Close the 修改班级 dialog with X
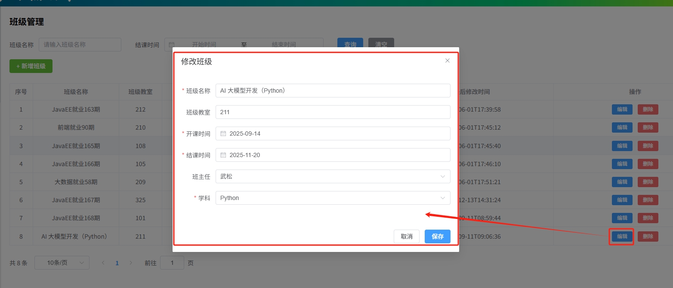 [447, 61]
